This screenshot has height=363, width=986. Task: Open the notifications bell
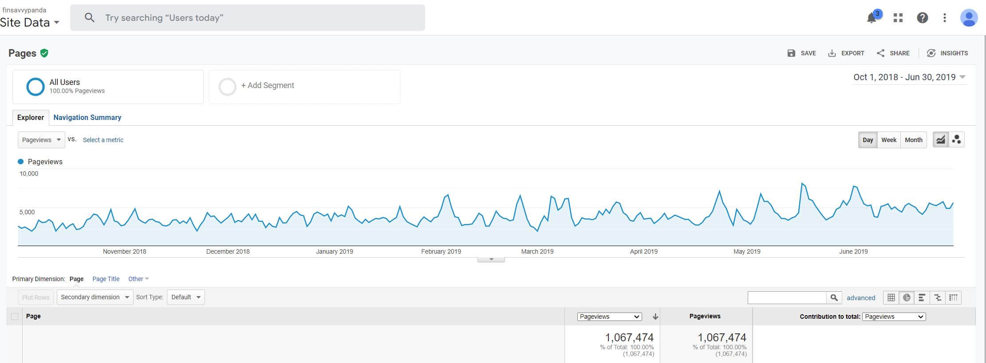[x=872, y=18]
